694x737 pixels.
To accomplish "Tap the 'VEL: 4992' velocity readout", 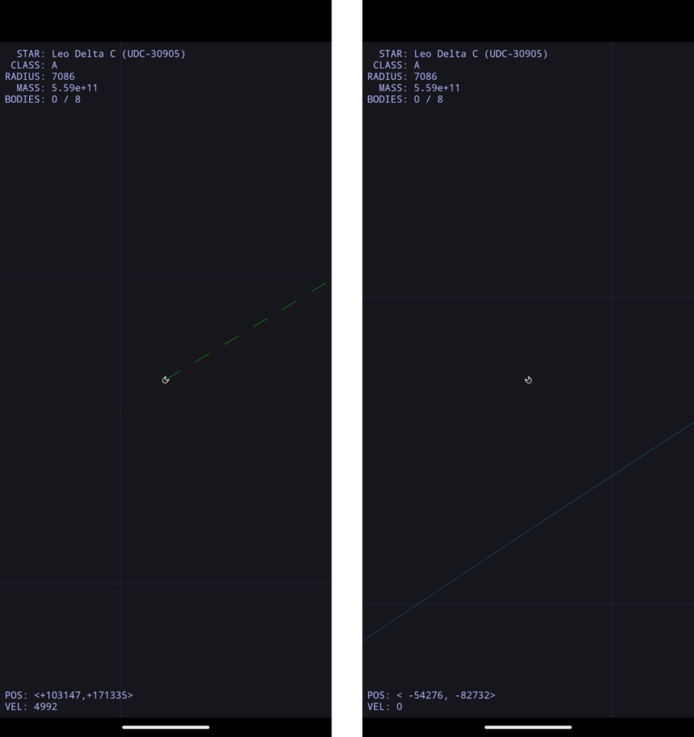I will click(31, 707).
